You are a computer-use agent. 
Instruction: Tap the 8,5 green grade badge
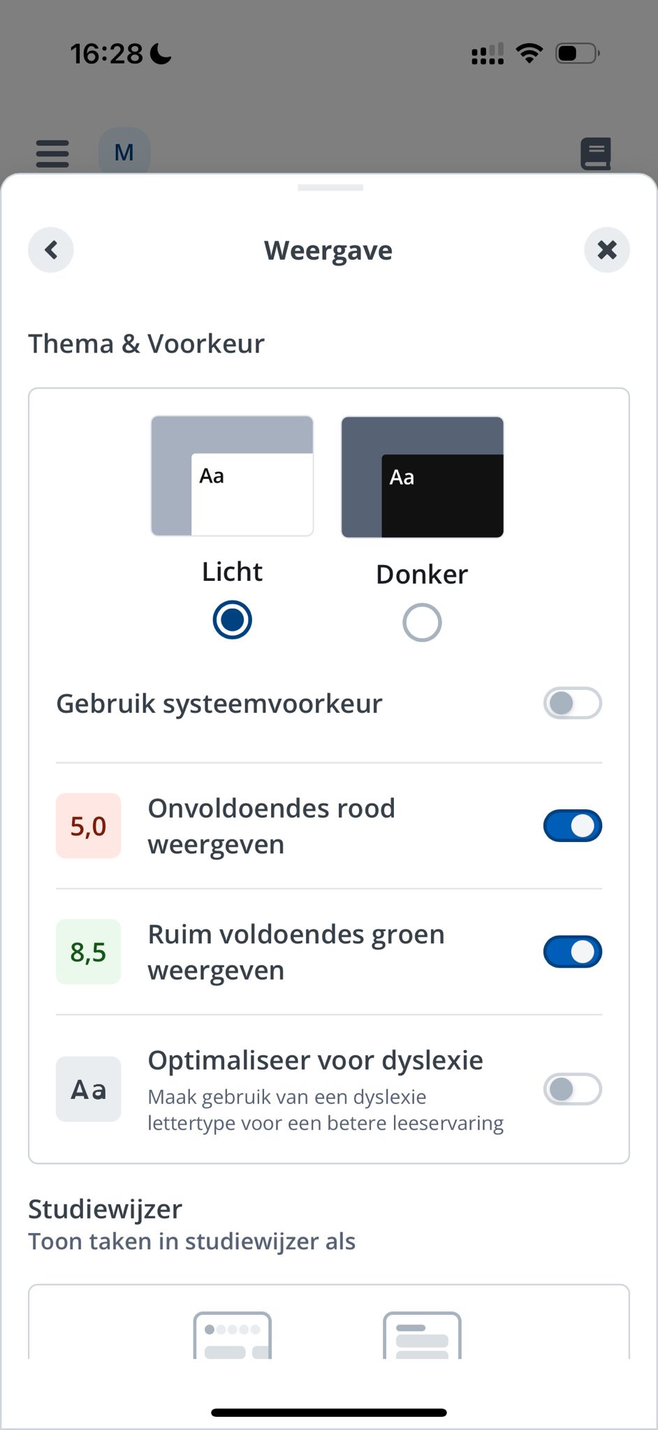[89, 952]
